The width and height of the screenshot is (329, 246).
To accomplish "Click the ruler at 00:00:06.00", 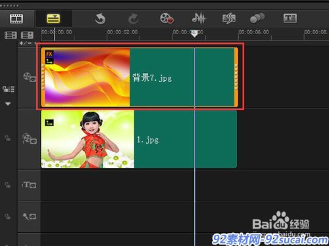I will (x=254, y=32).
